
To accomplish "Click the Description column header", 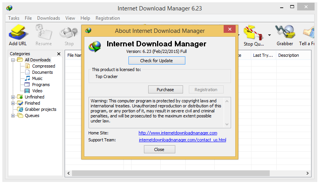I will click(x=289, y=55).
